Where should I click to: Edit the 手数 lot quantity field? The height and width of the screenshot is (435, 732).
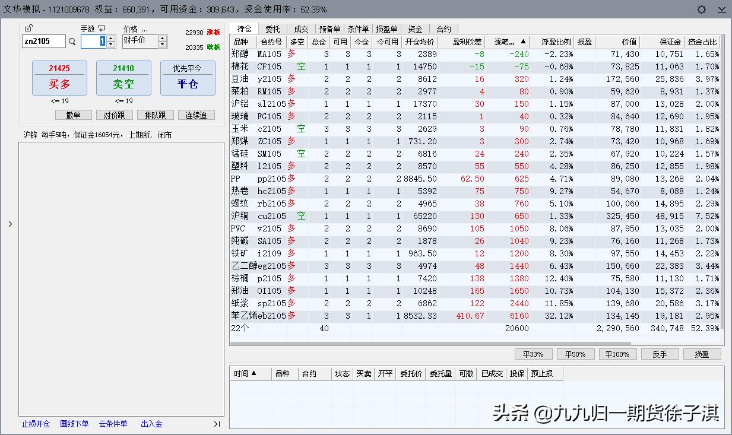click(94, 42)
